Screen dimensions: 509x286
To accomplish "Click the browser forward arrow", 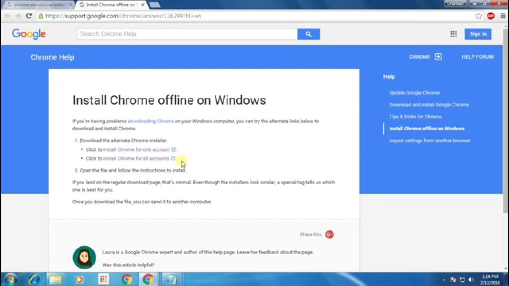I will (x=18, y=16).
